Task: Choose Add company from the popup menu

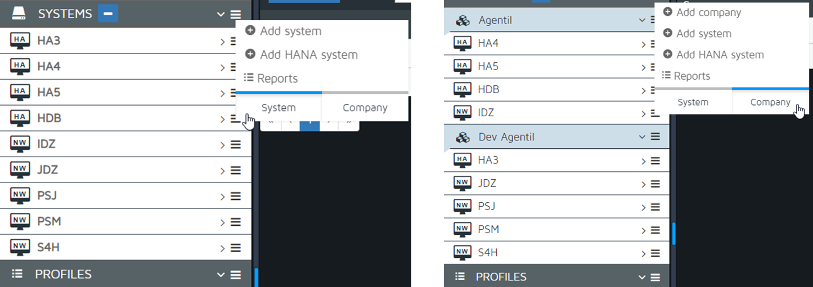Action: click(708, 12)
